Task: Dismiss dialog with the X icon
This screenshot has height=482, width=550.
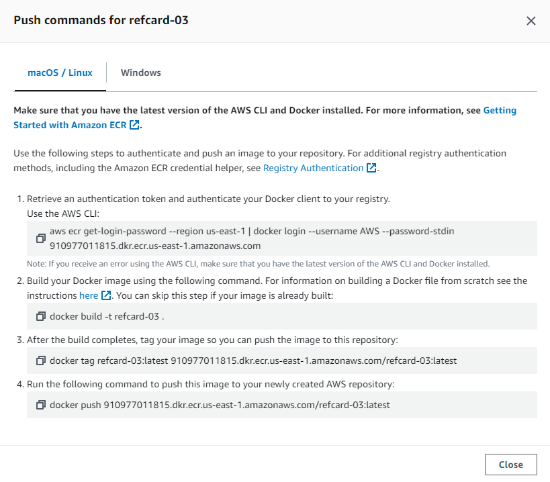Action: coord(531,21)
